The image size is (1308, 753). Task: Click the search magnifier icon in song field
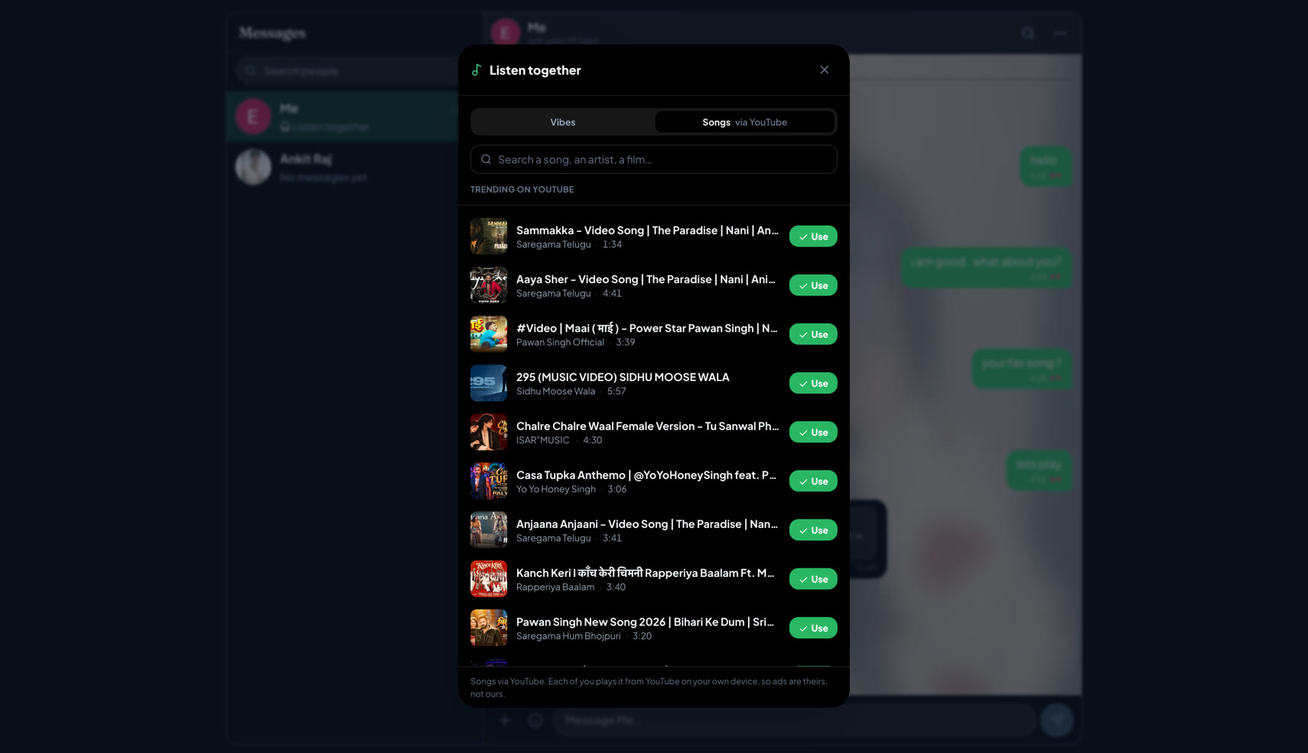click(486, 159)
